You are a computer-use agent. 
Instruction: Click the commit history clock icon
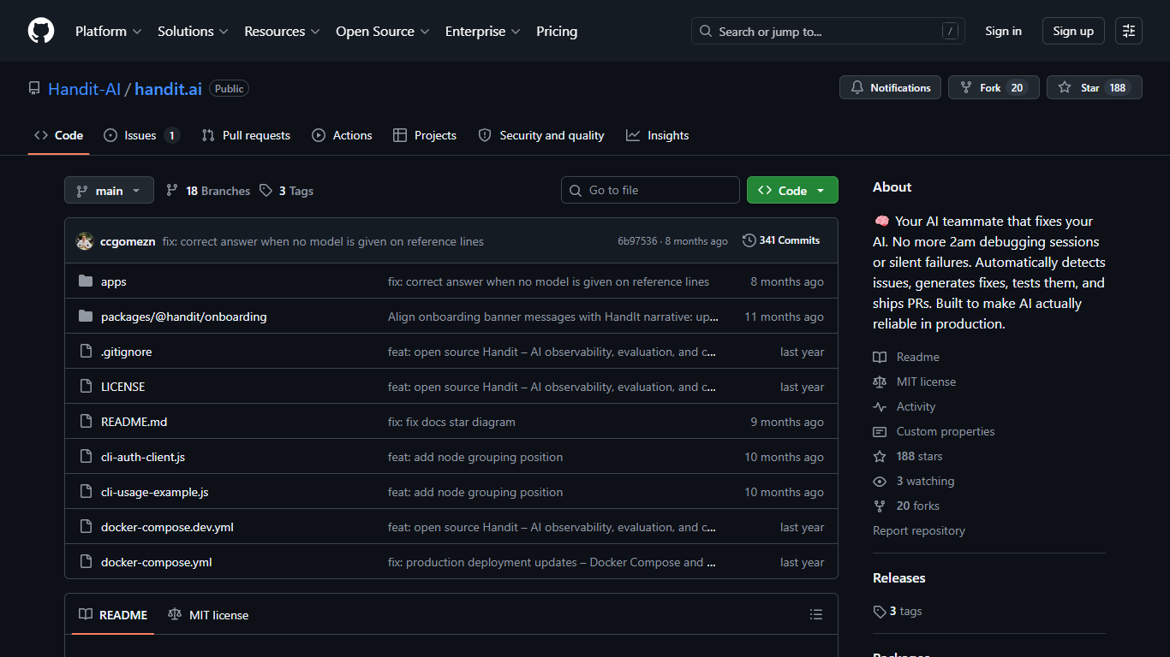click(x=749, y=240)
